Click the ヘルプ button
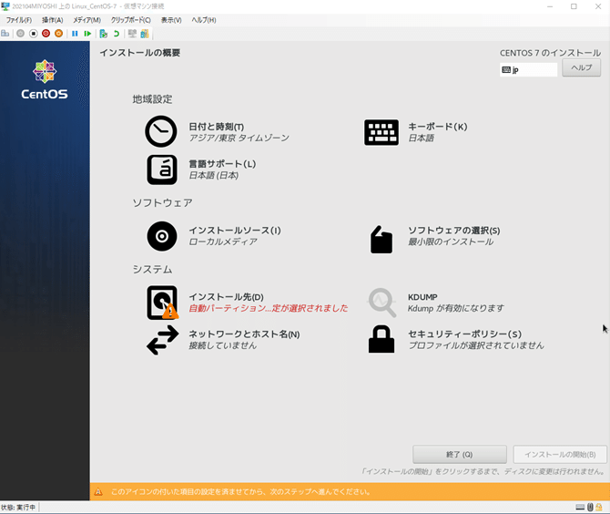610x514 pixels. 581,67
